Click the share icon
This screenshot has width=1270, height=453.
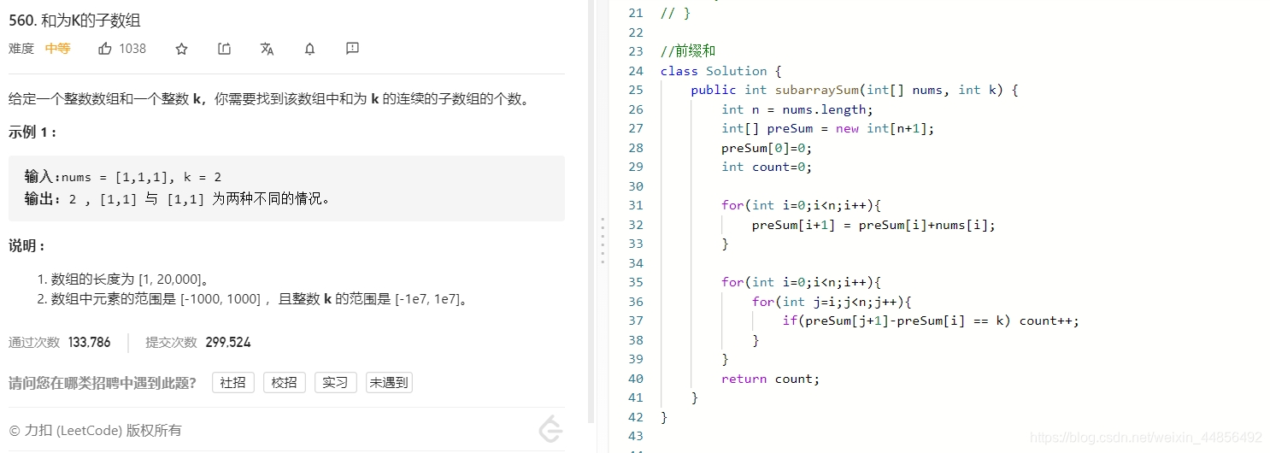point(225,49)
